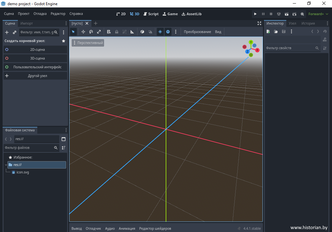The height and width of the screenshot is (232, 332).
Task: Open the Перспективный viewport menu
Action: click(x=88, y=43)
